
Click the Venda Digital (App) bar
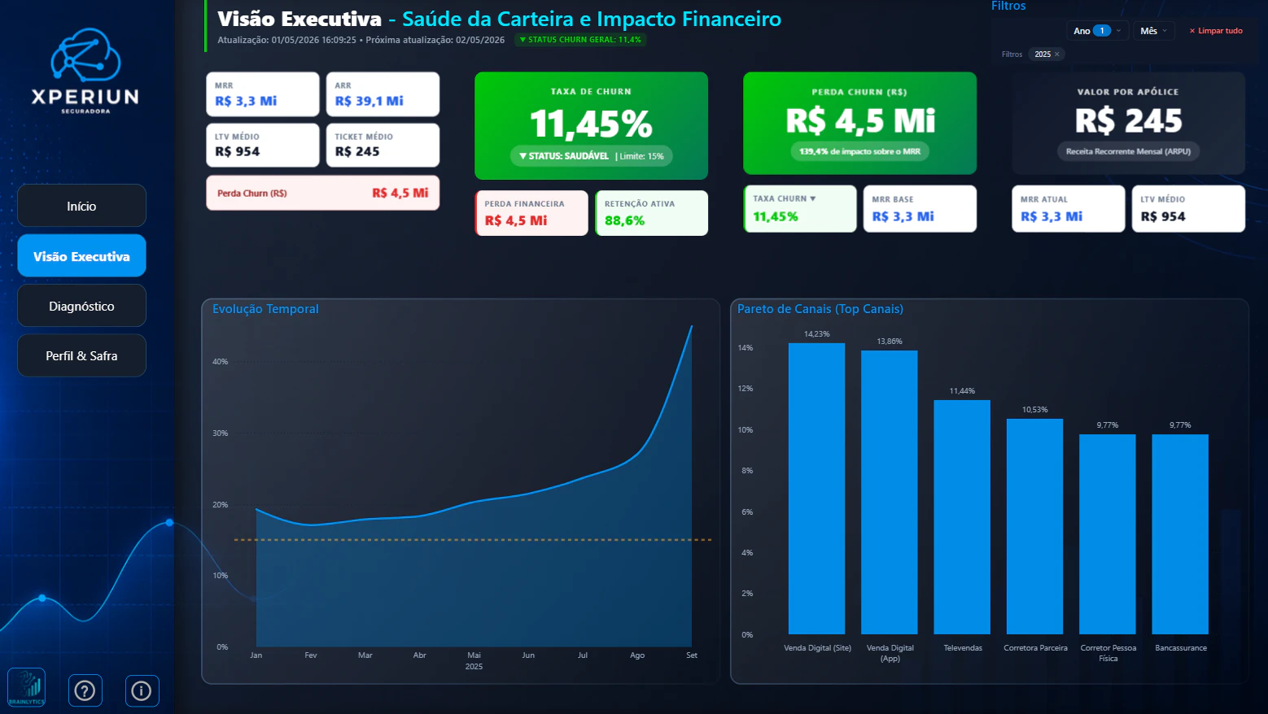click(x=890, y=492)
